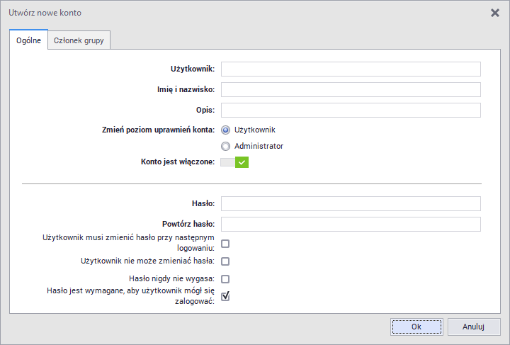Choose the Administrator radio button

(226, 147)
